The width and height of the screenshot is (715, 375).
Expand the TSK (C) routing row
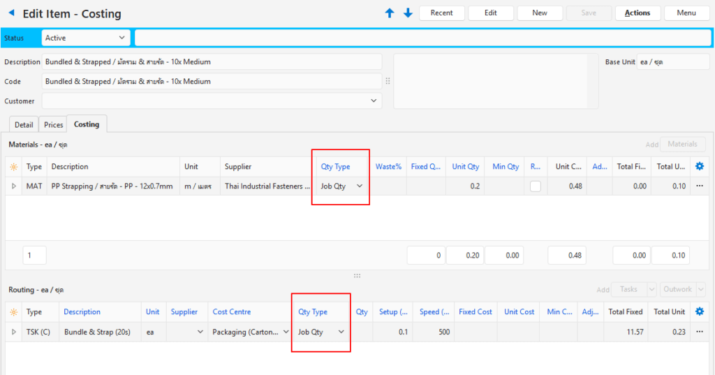(14, 332)
